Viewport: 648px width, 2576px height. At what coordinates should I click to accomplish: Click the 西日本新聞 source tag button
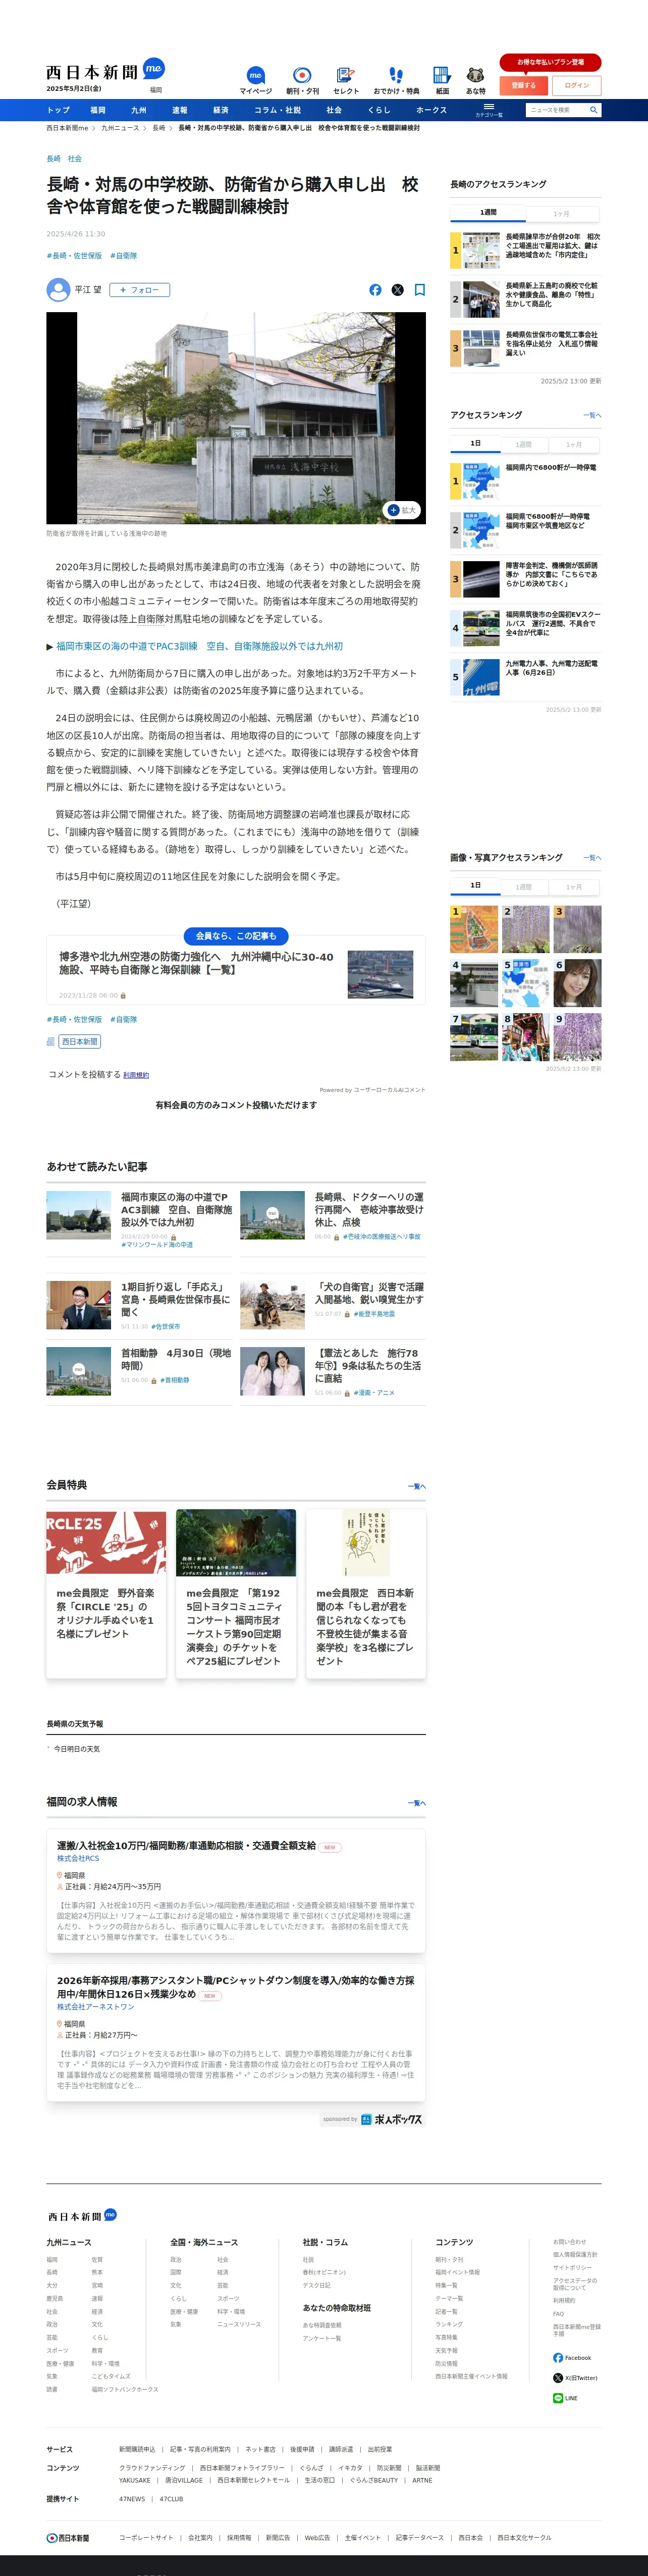pyautogui.click(x=80, y=1041)
